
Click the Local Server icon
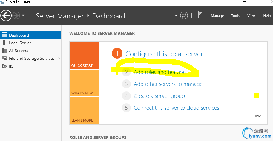pos(4,43)
